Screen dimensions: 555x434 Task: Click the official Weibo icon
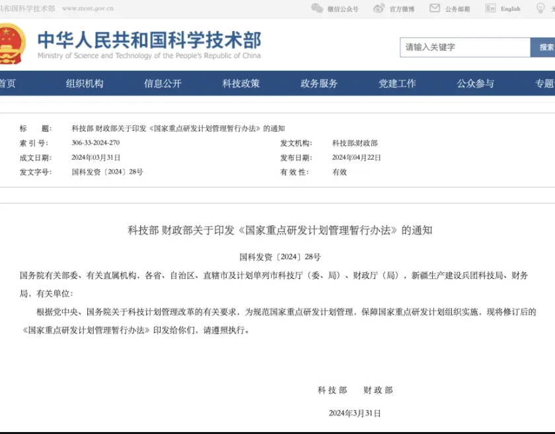point(379,9)
